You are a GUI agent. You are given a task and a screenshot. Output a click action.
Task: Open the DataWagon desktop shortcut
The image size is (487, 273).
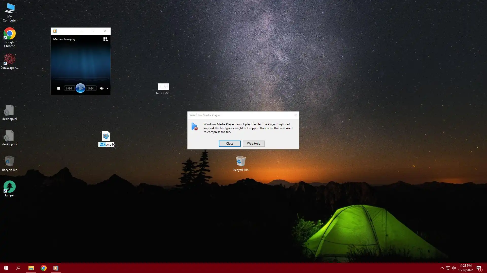pos(9,59)
